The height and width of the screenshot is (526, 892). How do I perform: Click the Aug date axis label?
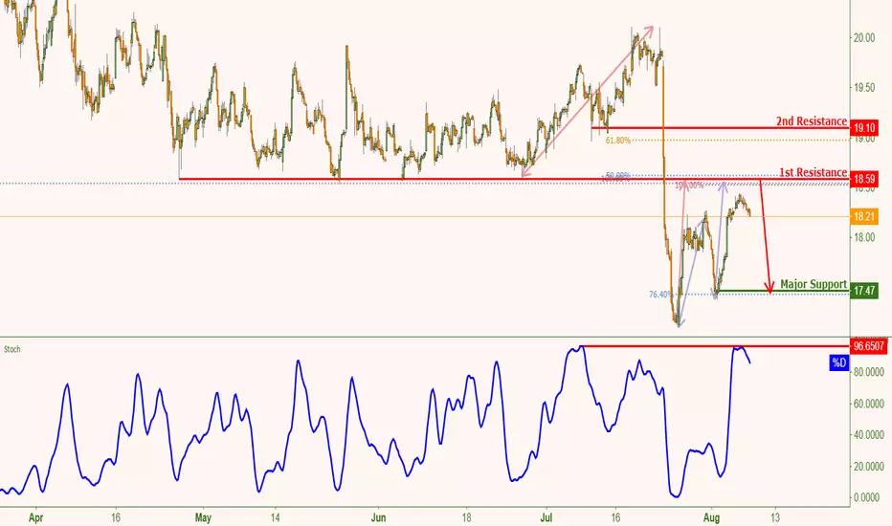click(712, 517)
